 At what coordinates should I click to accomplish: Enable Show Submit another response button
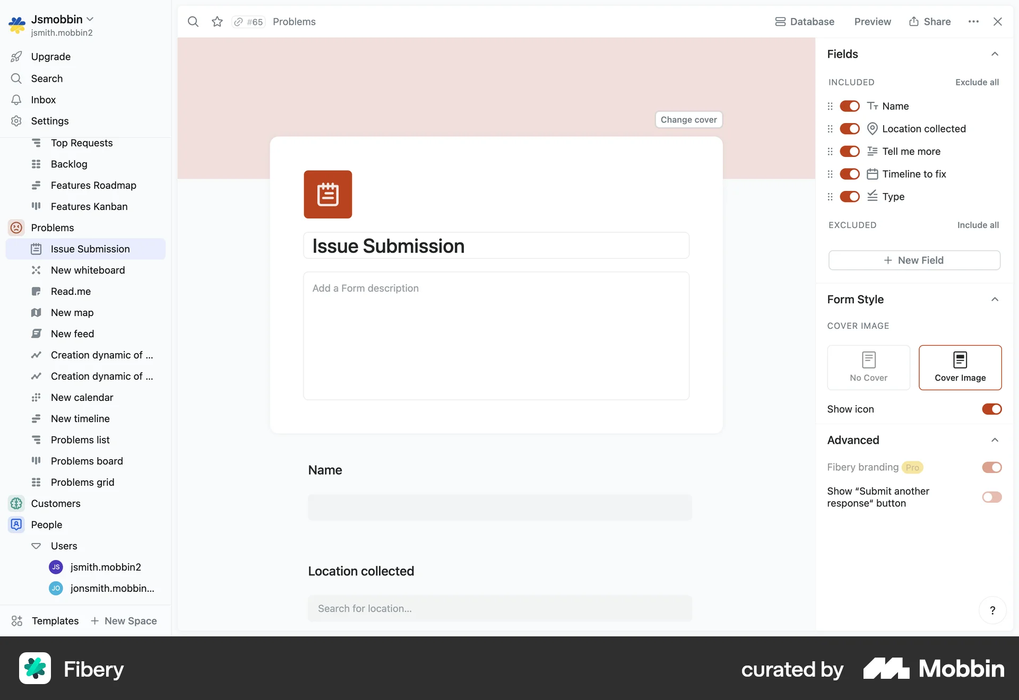point(991,497)
